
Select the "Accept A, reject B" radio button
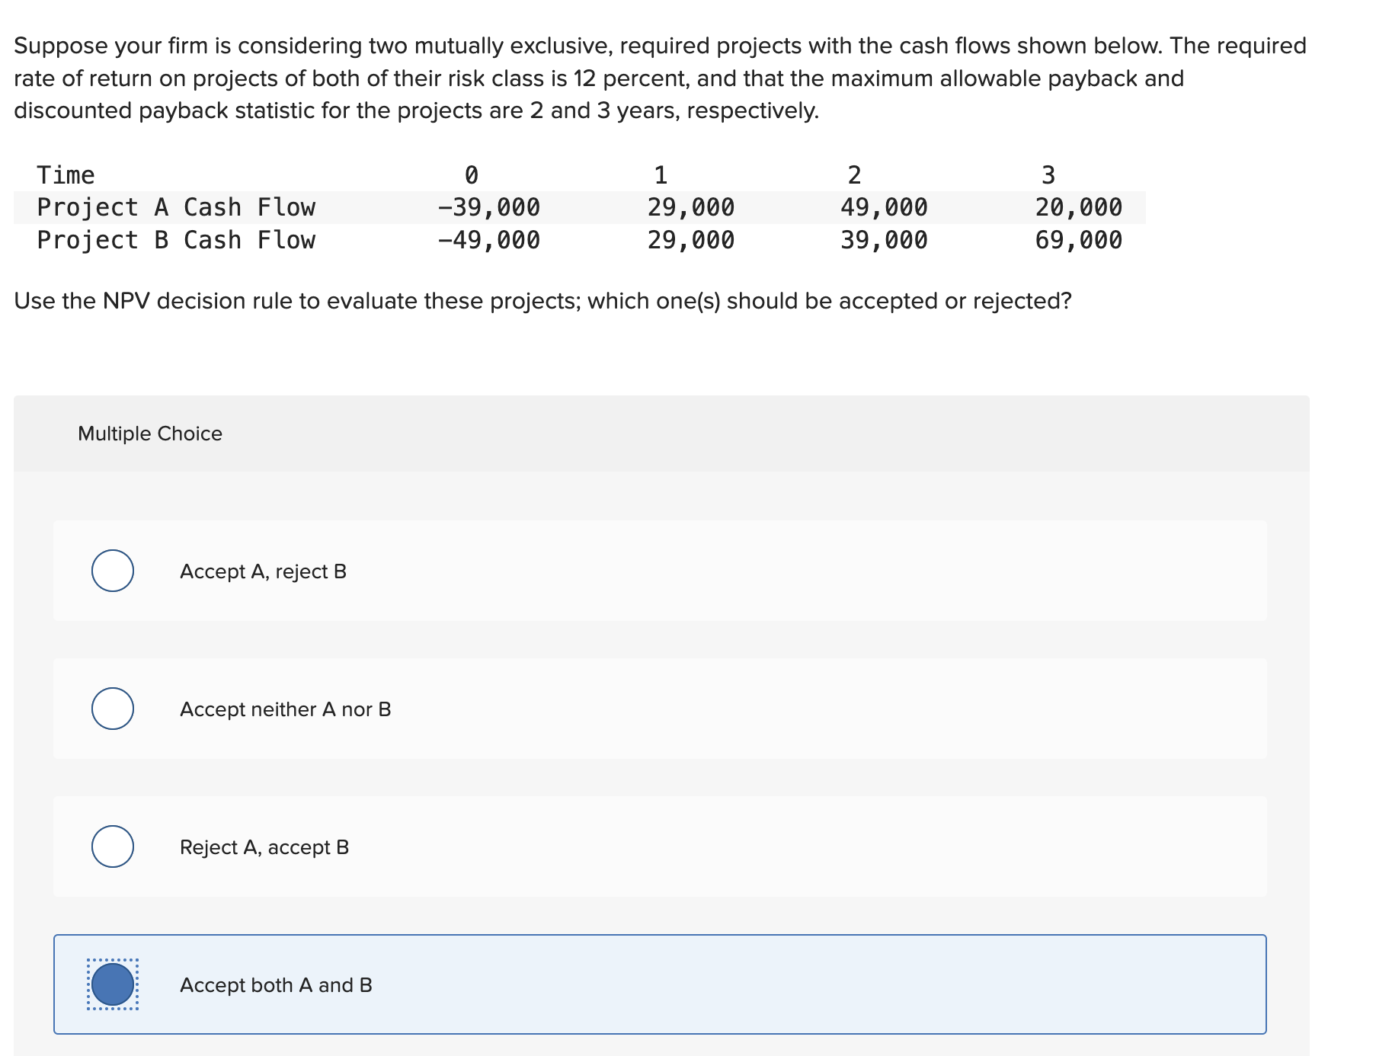[x=113, y=572]
